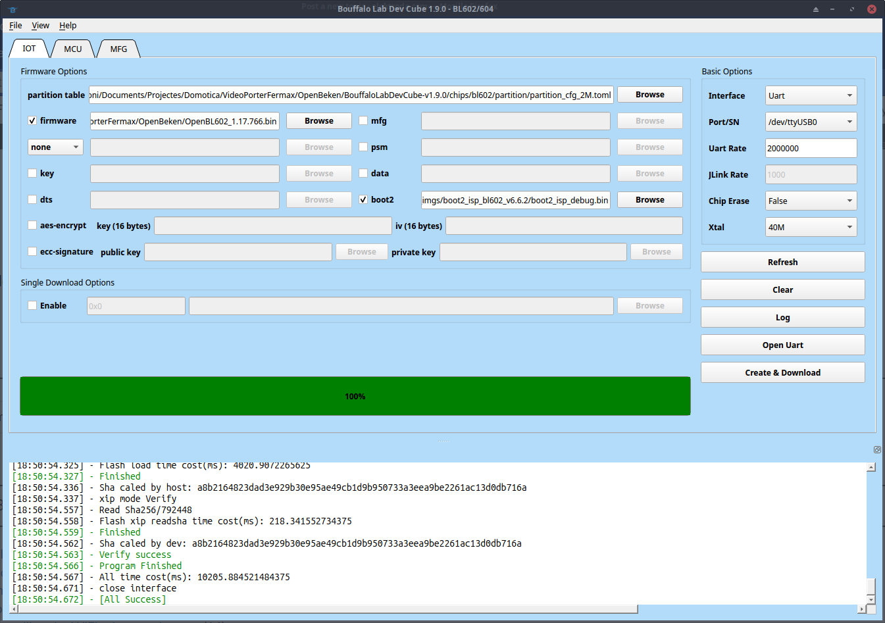Viewport: 885px width, 623px height.
Task: Click keep-above arrow icon in title bar
Action: click(x=816, y=9)
